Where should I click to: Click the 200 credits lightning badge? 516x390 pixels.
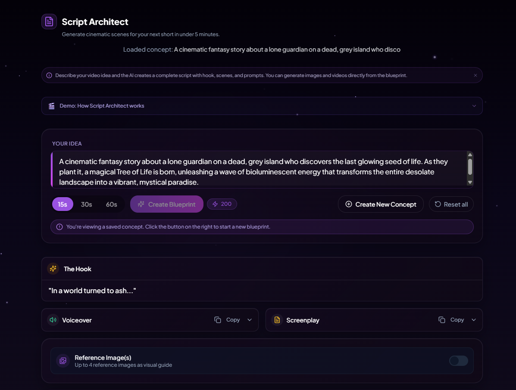click(222, 204)
